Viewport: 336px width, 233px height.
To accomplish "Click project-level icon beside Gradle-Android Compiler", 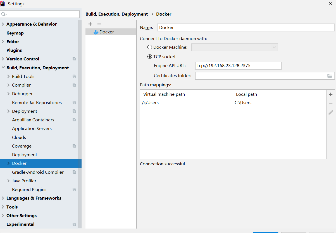I will pos(74,172).
